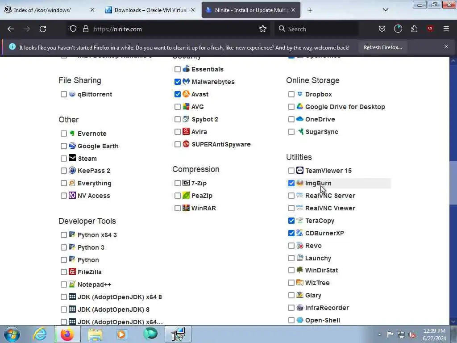Open Windows Explorer folder in taskbar
This screenshot has width=457, height=343.
(x=95, y=335)
